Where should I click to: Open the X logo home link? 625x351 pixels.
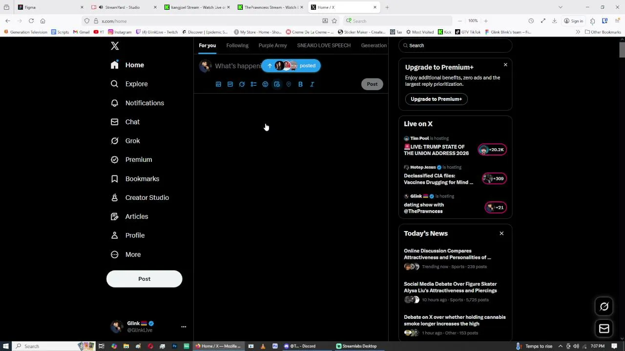coord(115,46)
